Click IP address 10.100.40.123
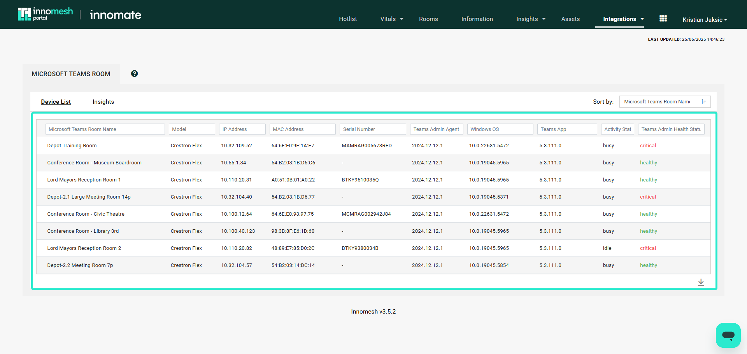Image resolution: width=747 pixels, height=354 pixels. coord(238,231)
